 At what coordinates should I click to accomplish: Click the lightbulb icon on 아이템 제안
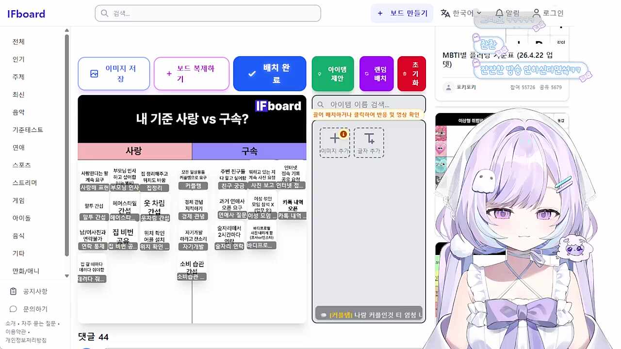[x=320, y=74]
